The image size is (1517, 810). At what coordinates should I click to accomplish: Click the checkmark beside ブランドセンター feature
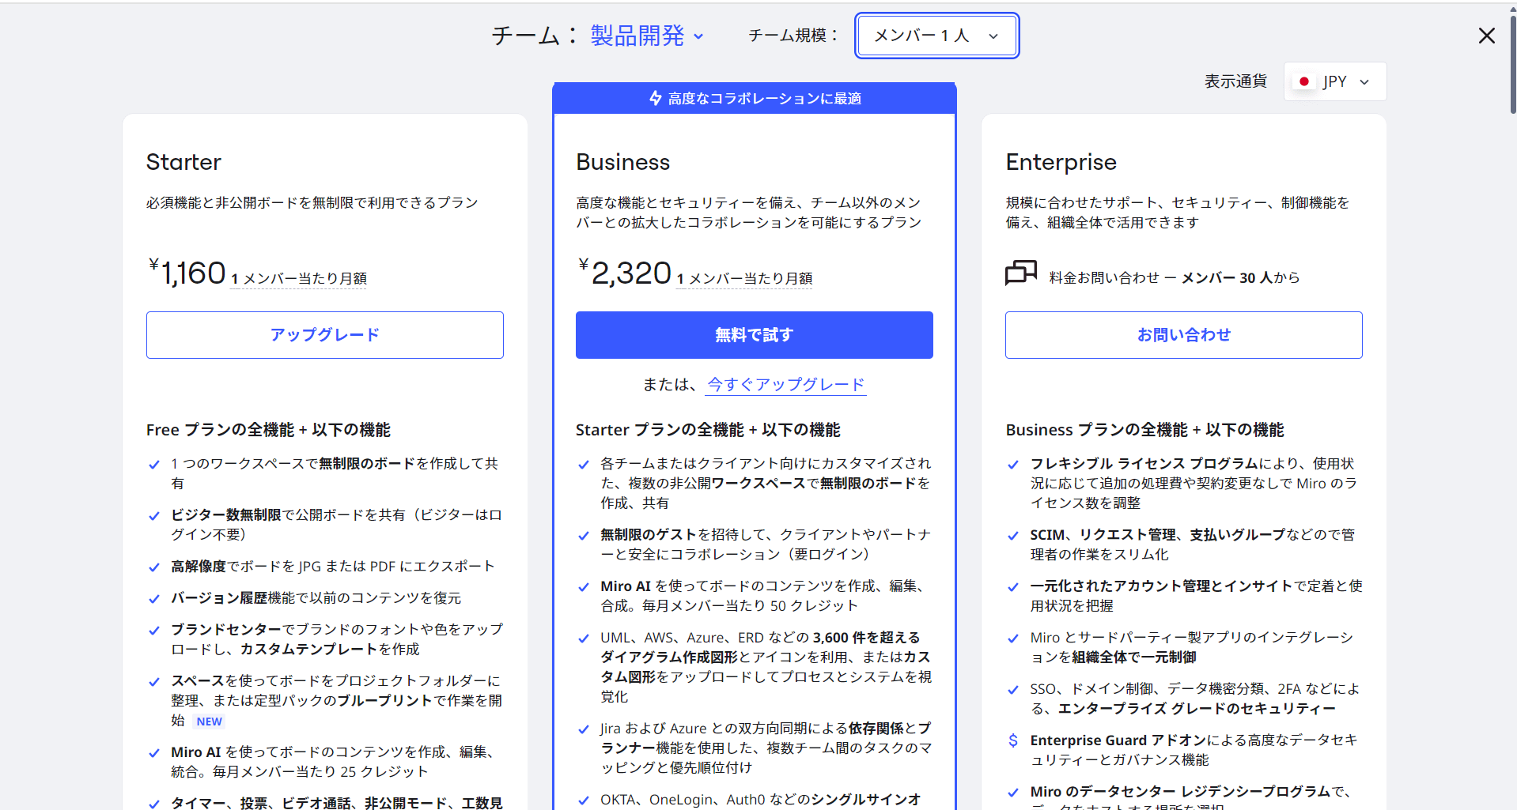tap(154, 631)
